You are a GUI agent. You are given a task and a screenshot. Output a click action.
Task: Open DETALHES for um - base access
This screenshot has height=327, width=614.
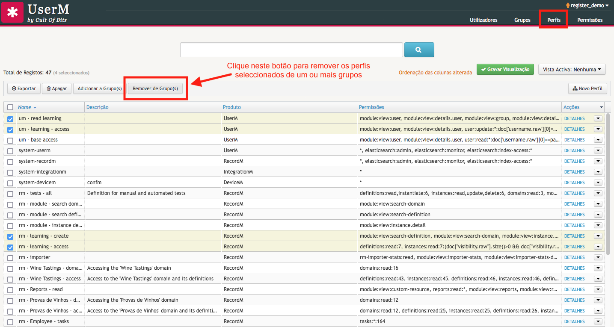click(x=574, y=140)
